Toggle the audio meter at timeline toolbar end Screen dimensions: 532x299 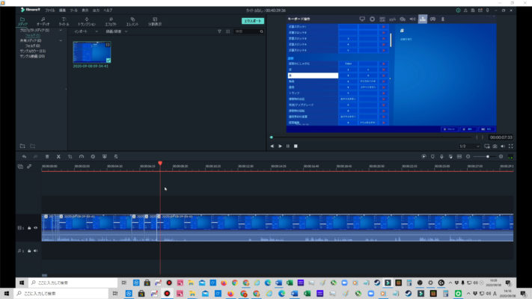coord(510,157)
